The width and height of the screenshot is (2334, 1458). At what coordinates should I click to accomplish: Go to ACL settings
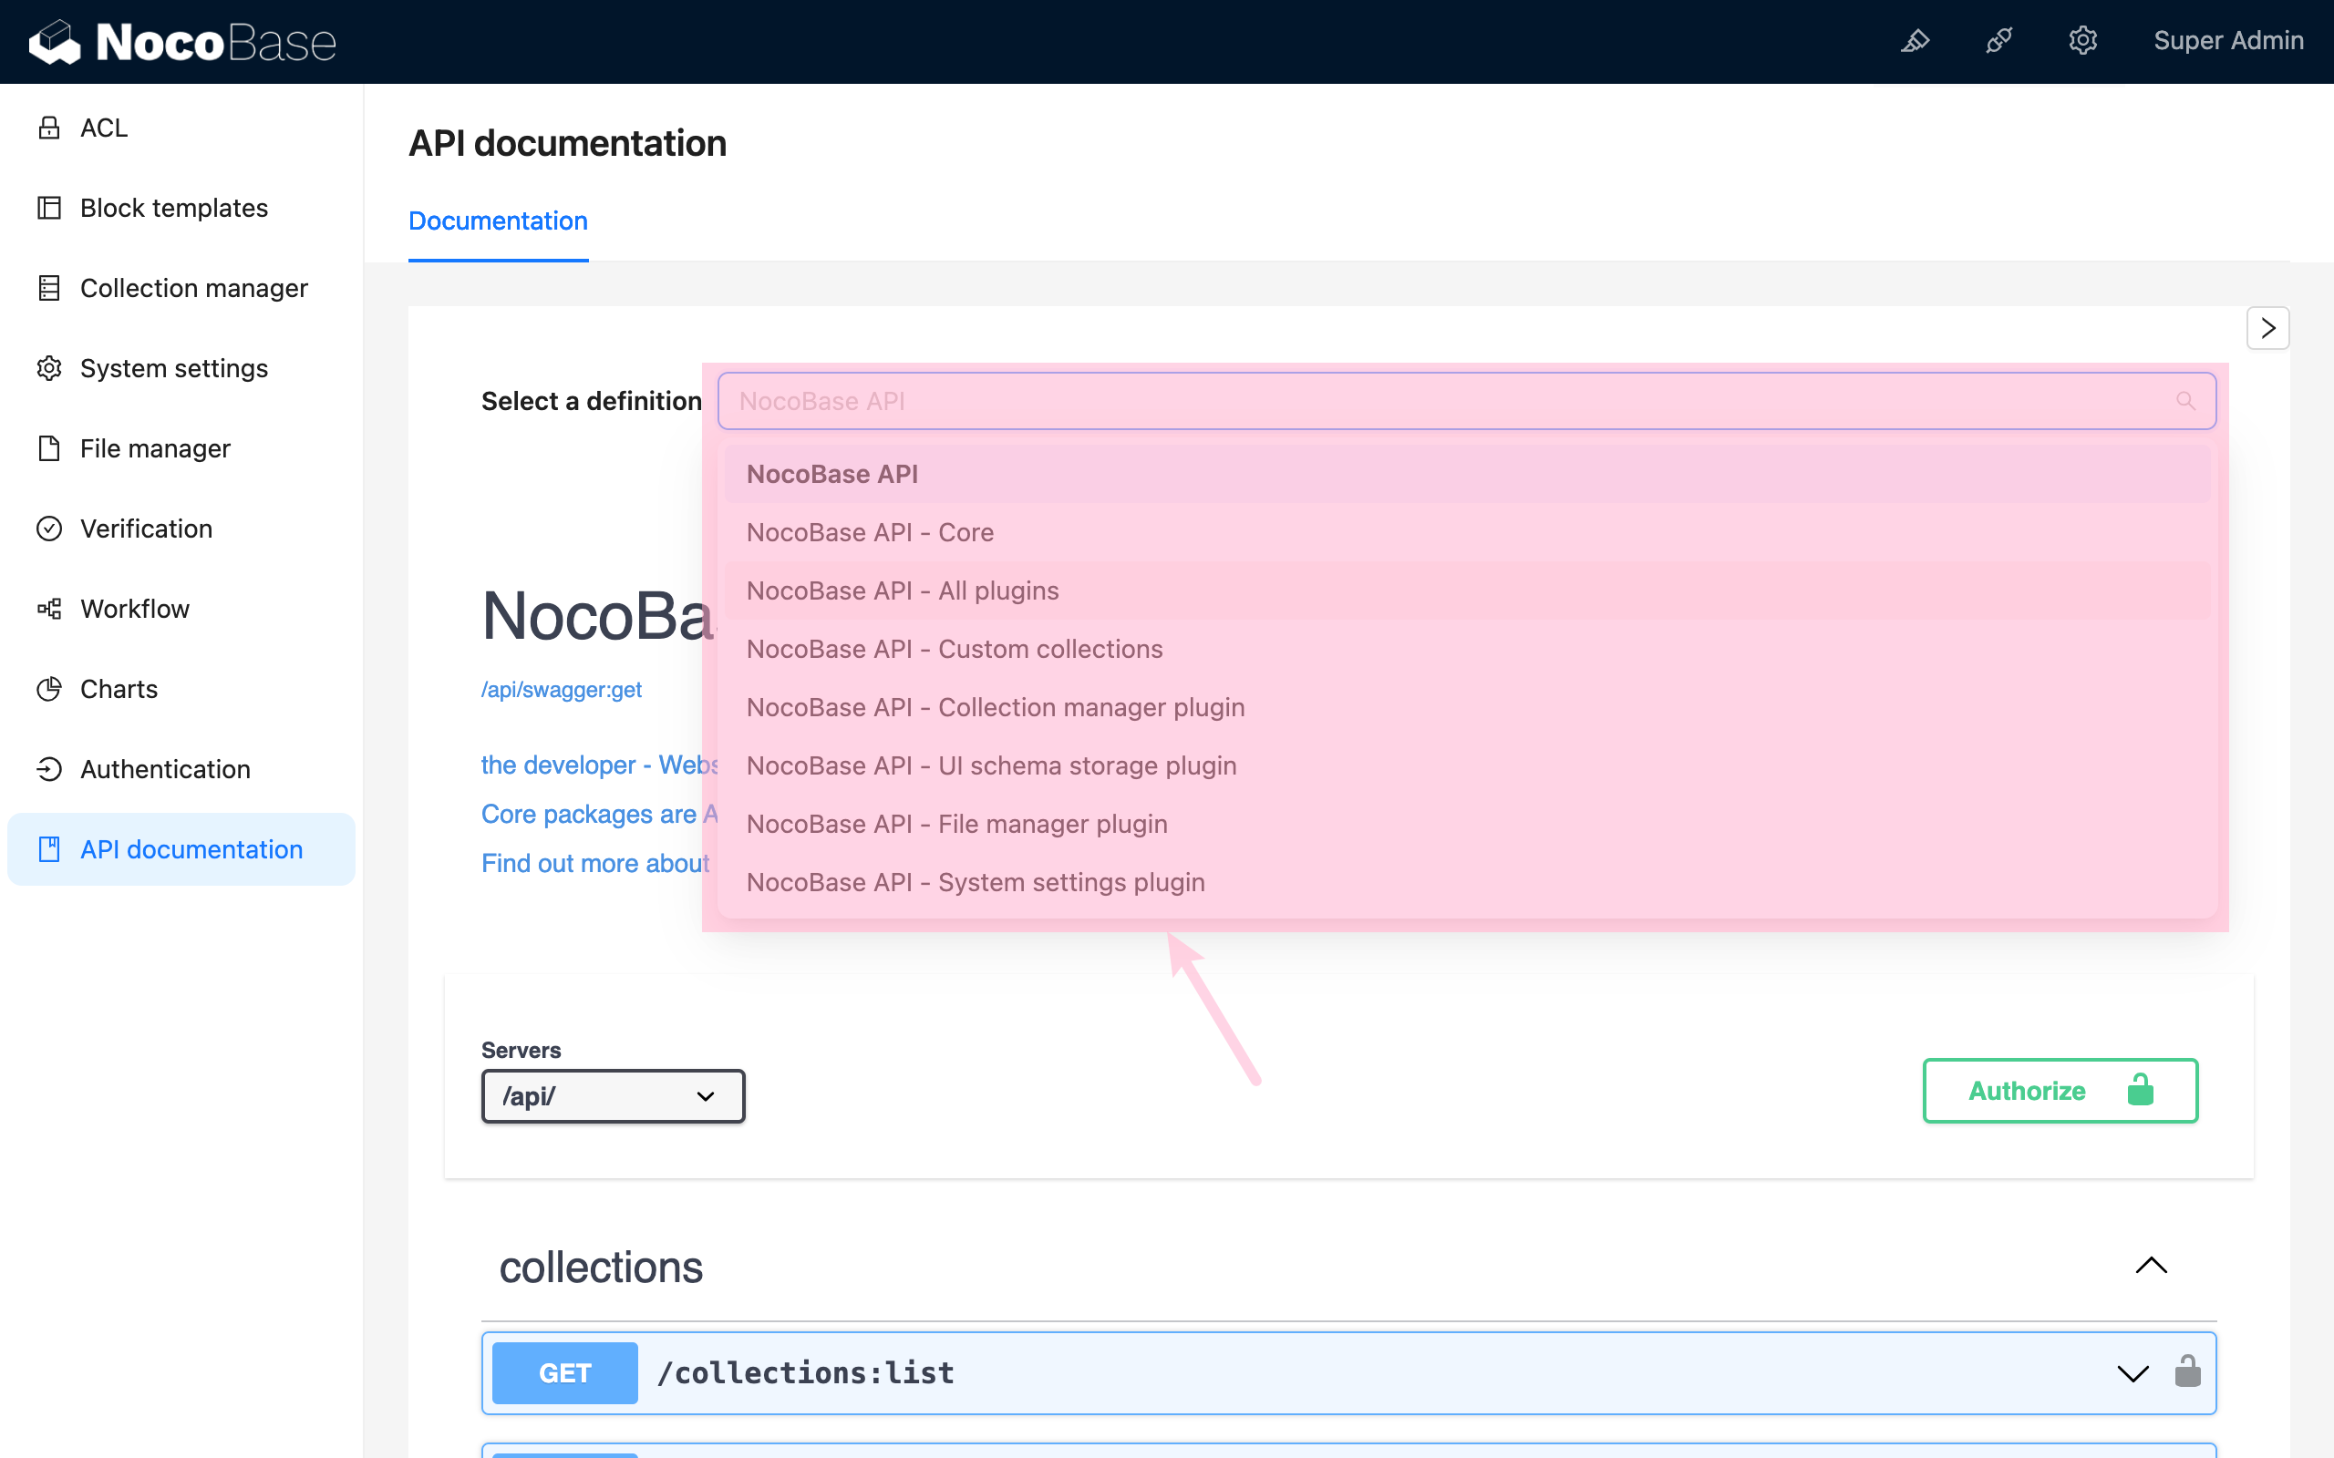tap(103, 128)
